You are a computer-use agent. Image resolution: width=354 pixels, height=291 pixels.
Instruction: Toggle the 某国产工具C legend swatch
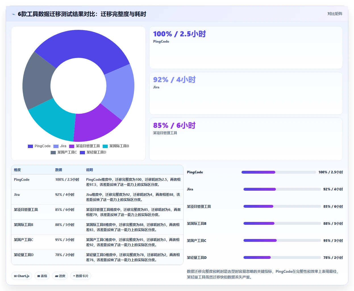53,153
